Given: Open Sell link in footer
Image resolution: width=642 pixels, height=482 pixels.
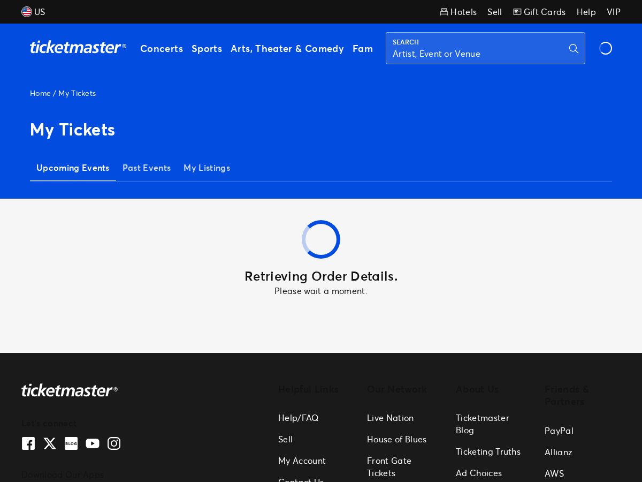Looking at the screenshot, I should tap(285, 439).
